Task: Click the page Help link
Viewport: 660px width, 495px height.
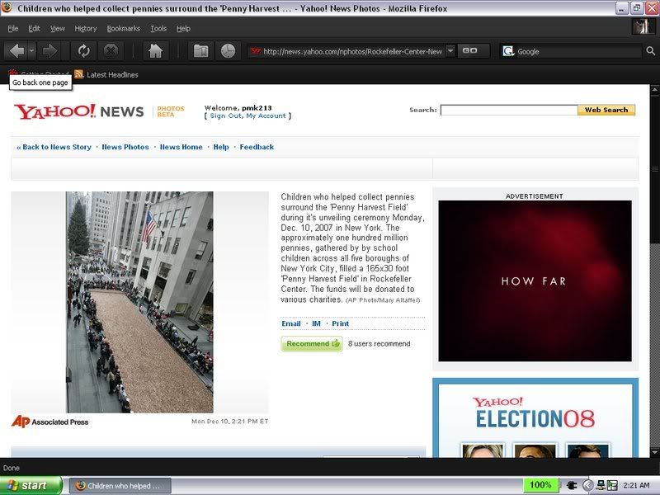Action: (221, 147)
